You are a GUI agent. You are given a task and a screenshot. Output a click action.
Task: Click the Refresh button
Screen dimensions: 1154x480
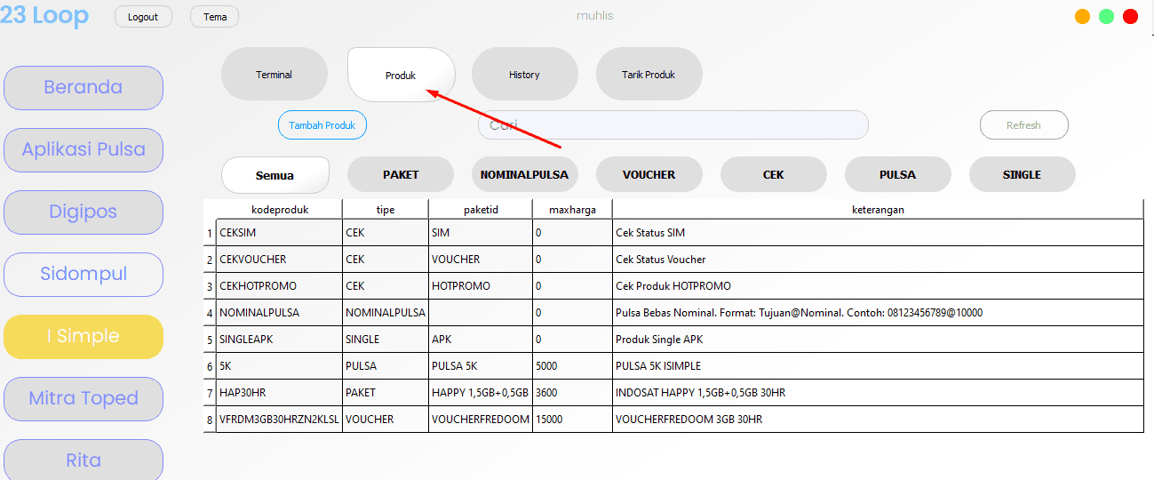[1023, 125]
